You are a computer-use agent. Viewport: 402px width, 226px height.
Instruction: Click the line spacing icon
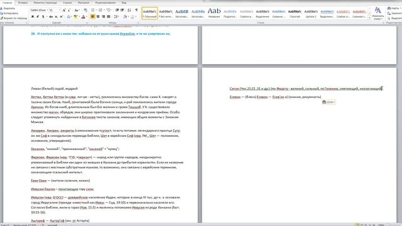(116, 17)
